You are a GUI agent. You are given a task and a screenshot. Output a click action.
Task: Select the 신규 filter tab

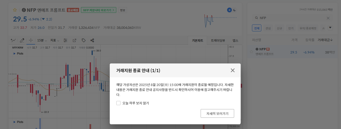279,28
